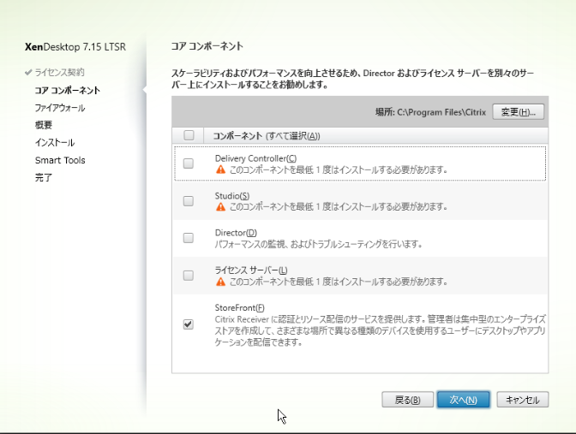
Task: Uncheck the StoreFront component checkbox
Action: 189,324
